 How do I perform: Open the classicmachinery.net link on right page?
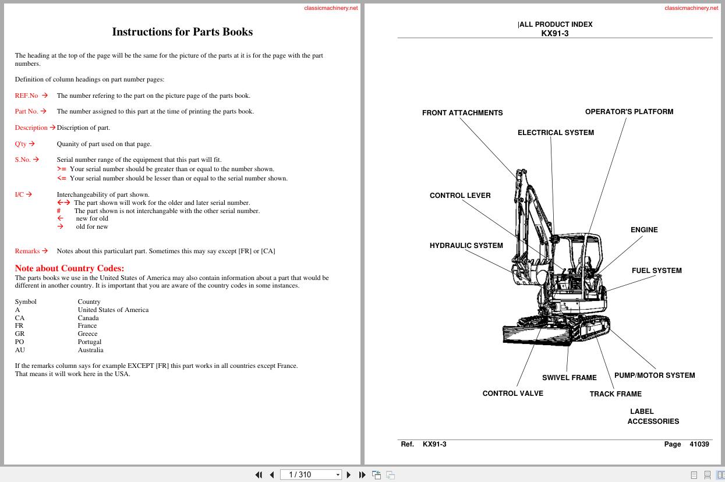point(691,8)
